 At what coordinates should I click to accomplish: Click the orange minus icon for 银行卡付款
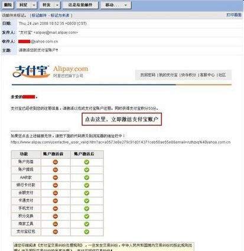tap(56, 185)
